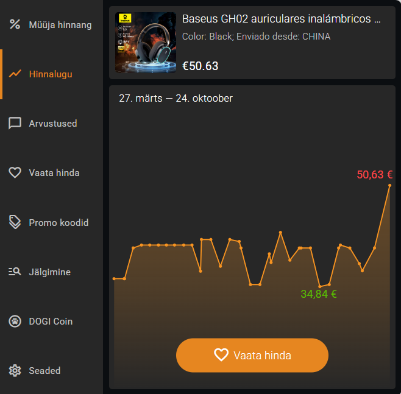Open the DOGI Coin label

point(51,321)
